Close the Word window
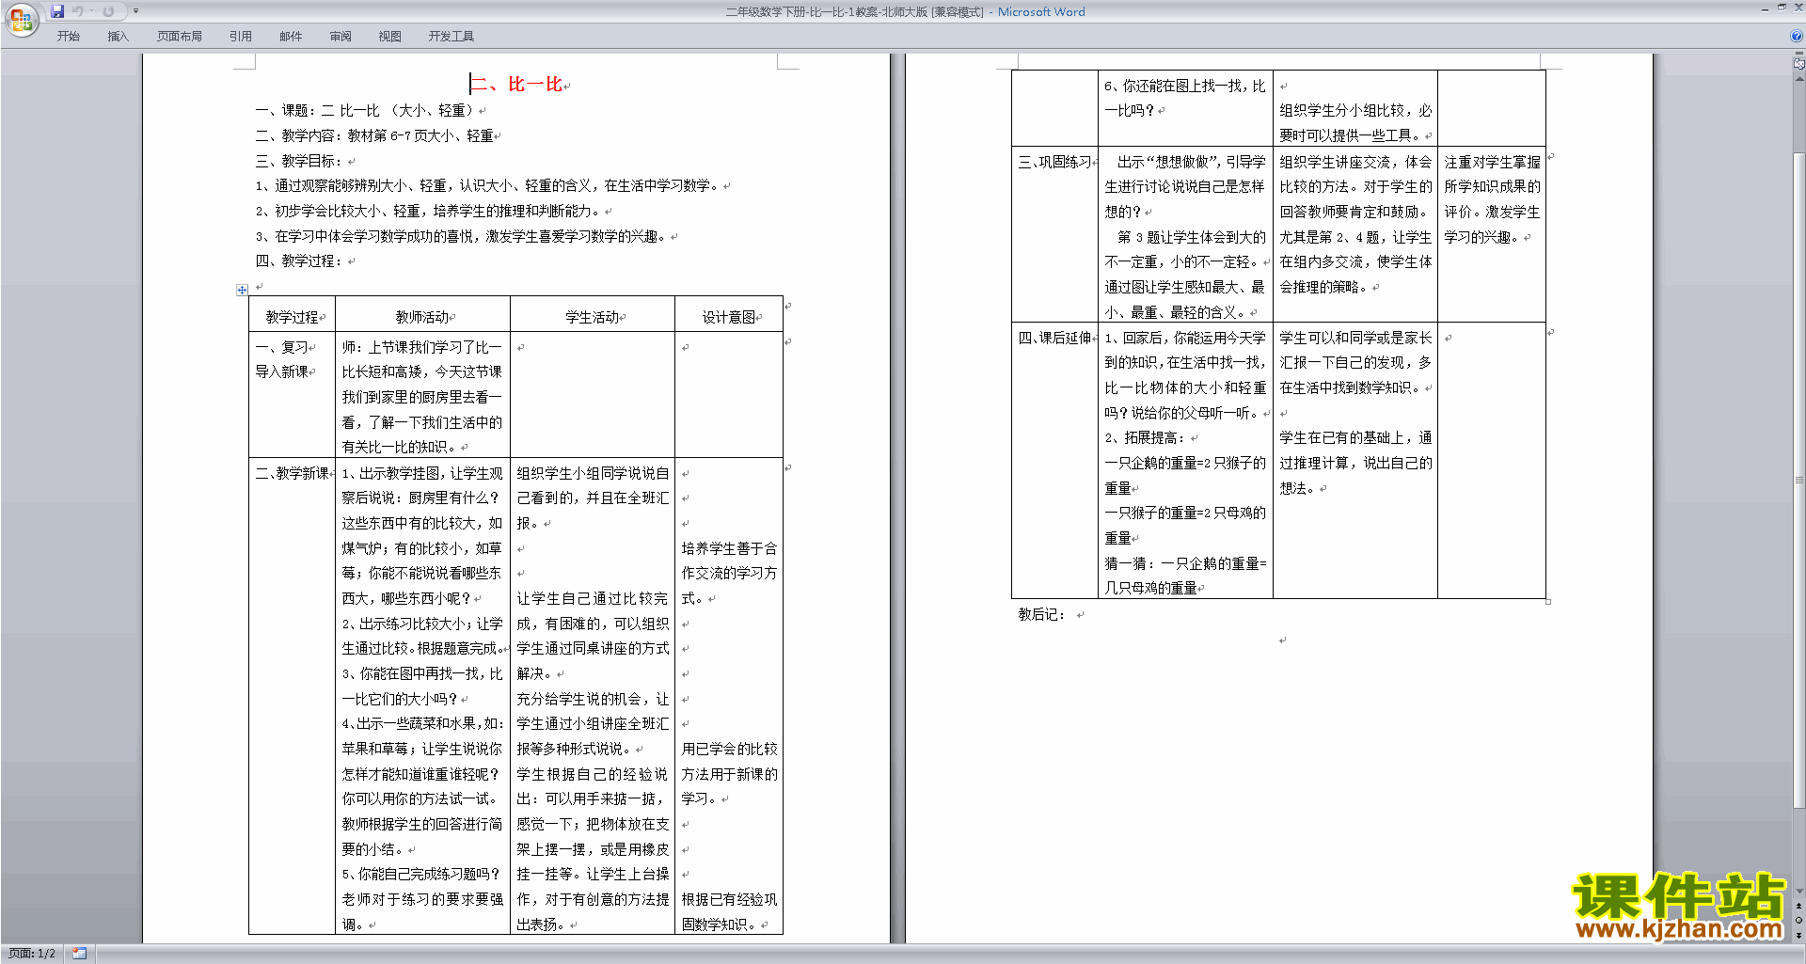Viewport: 1806px width, 964px height. [1798, 8]
